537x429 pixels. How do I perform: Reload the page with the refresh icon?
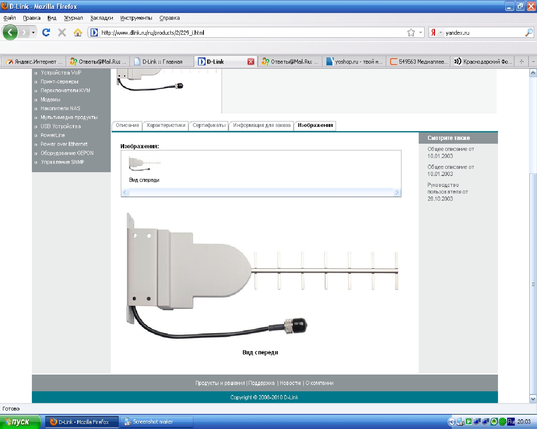(46, 32)
